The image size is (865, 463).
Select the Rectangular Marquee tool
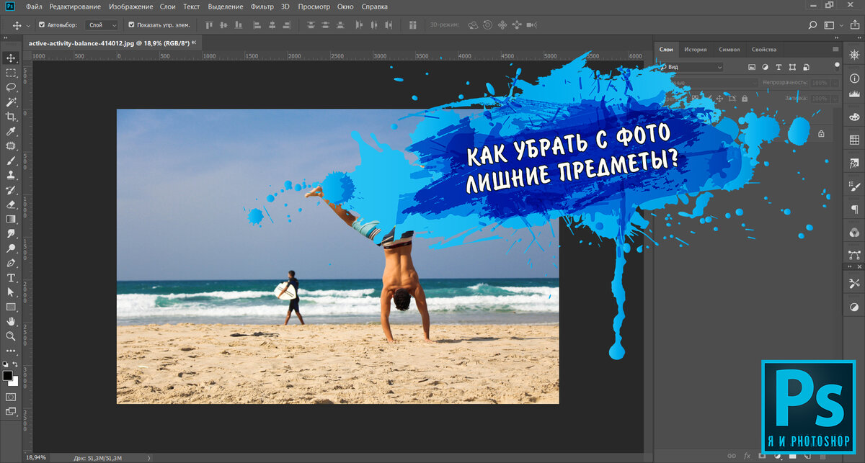click(11, 73)
